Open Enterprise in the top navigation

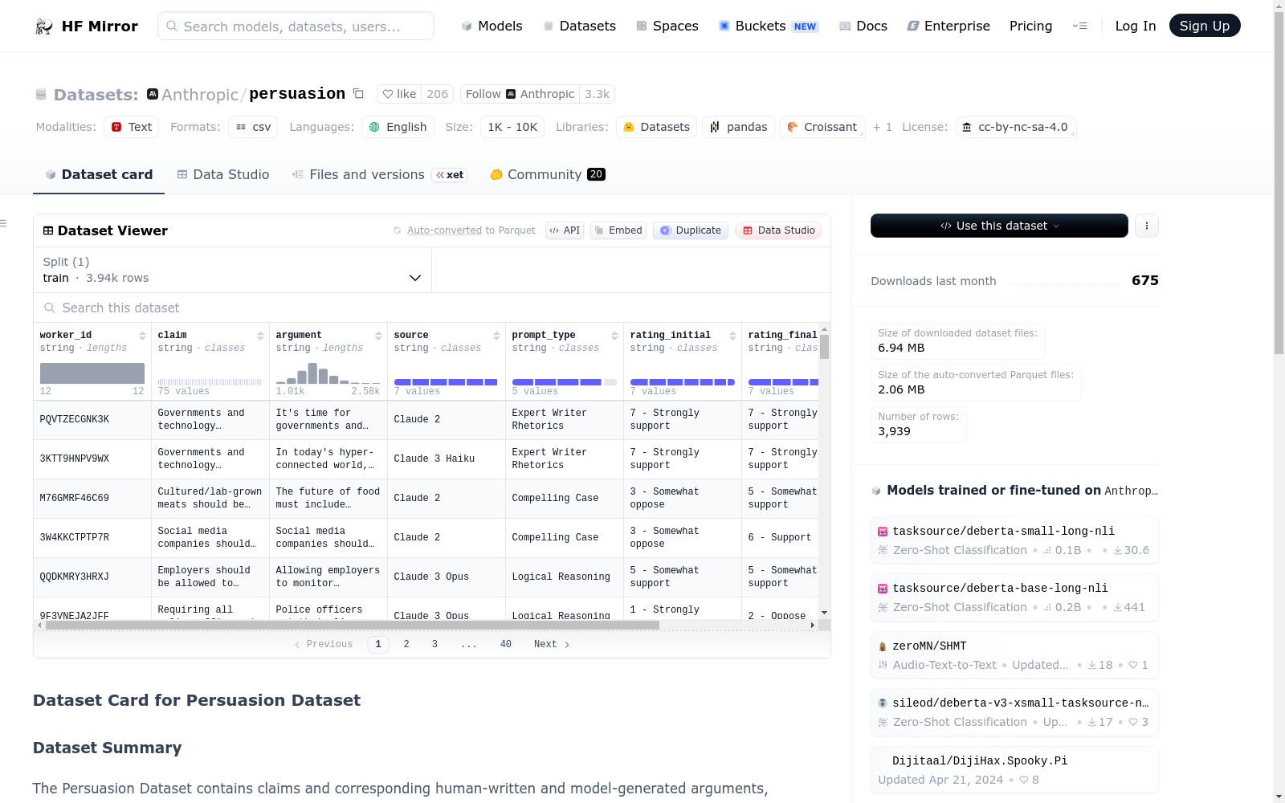tap(948, 26)
